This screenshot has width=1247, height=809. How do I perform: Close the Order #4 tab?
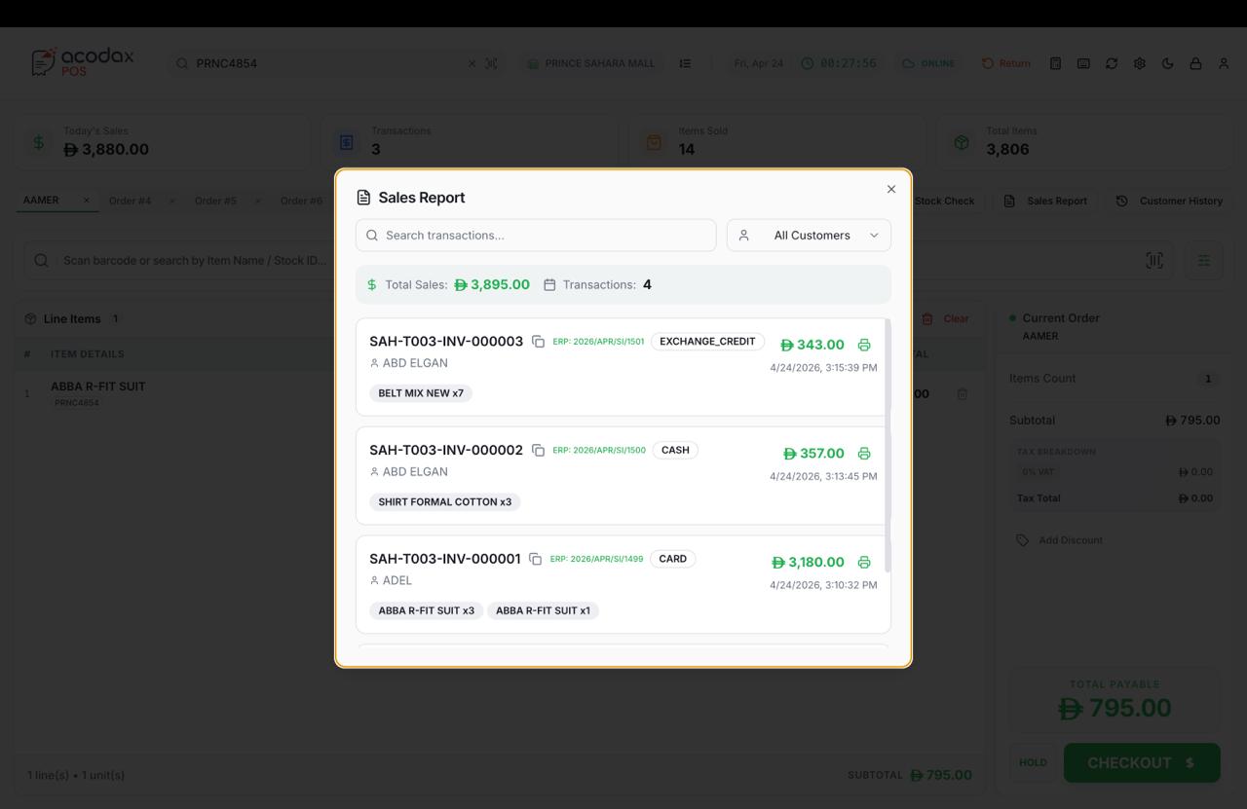tap(172, 202)
